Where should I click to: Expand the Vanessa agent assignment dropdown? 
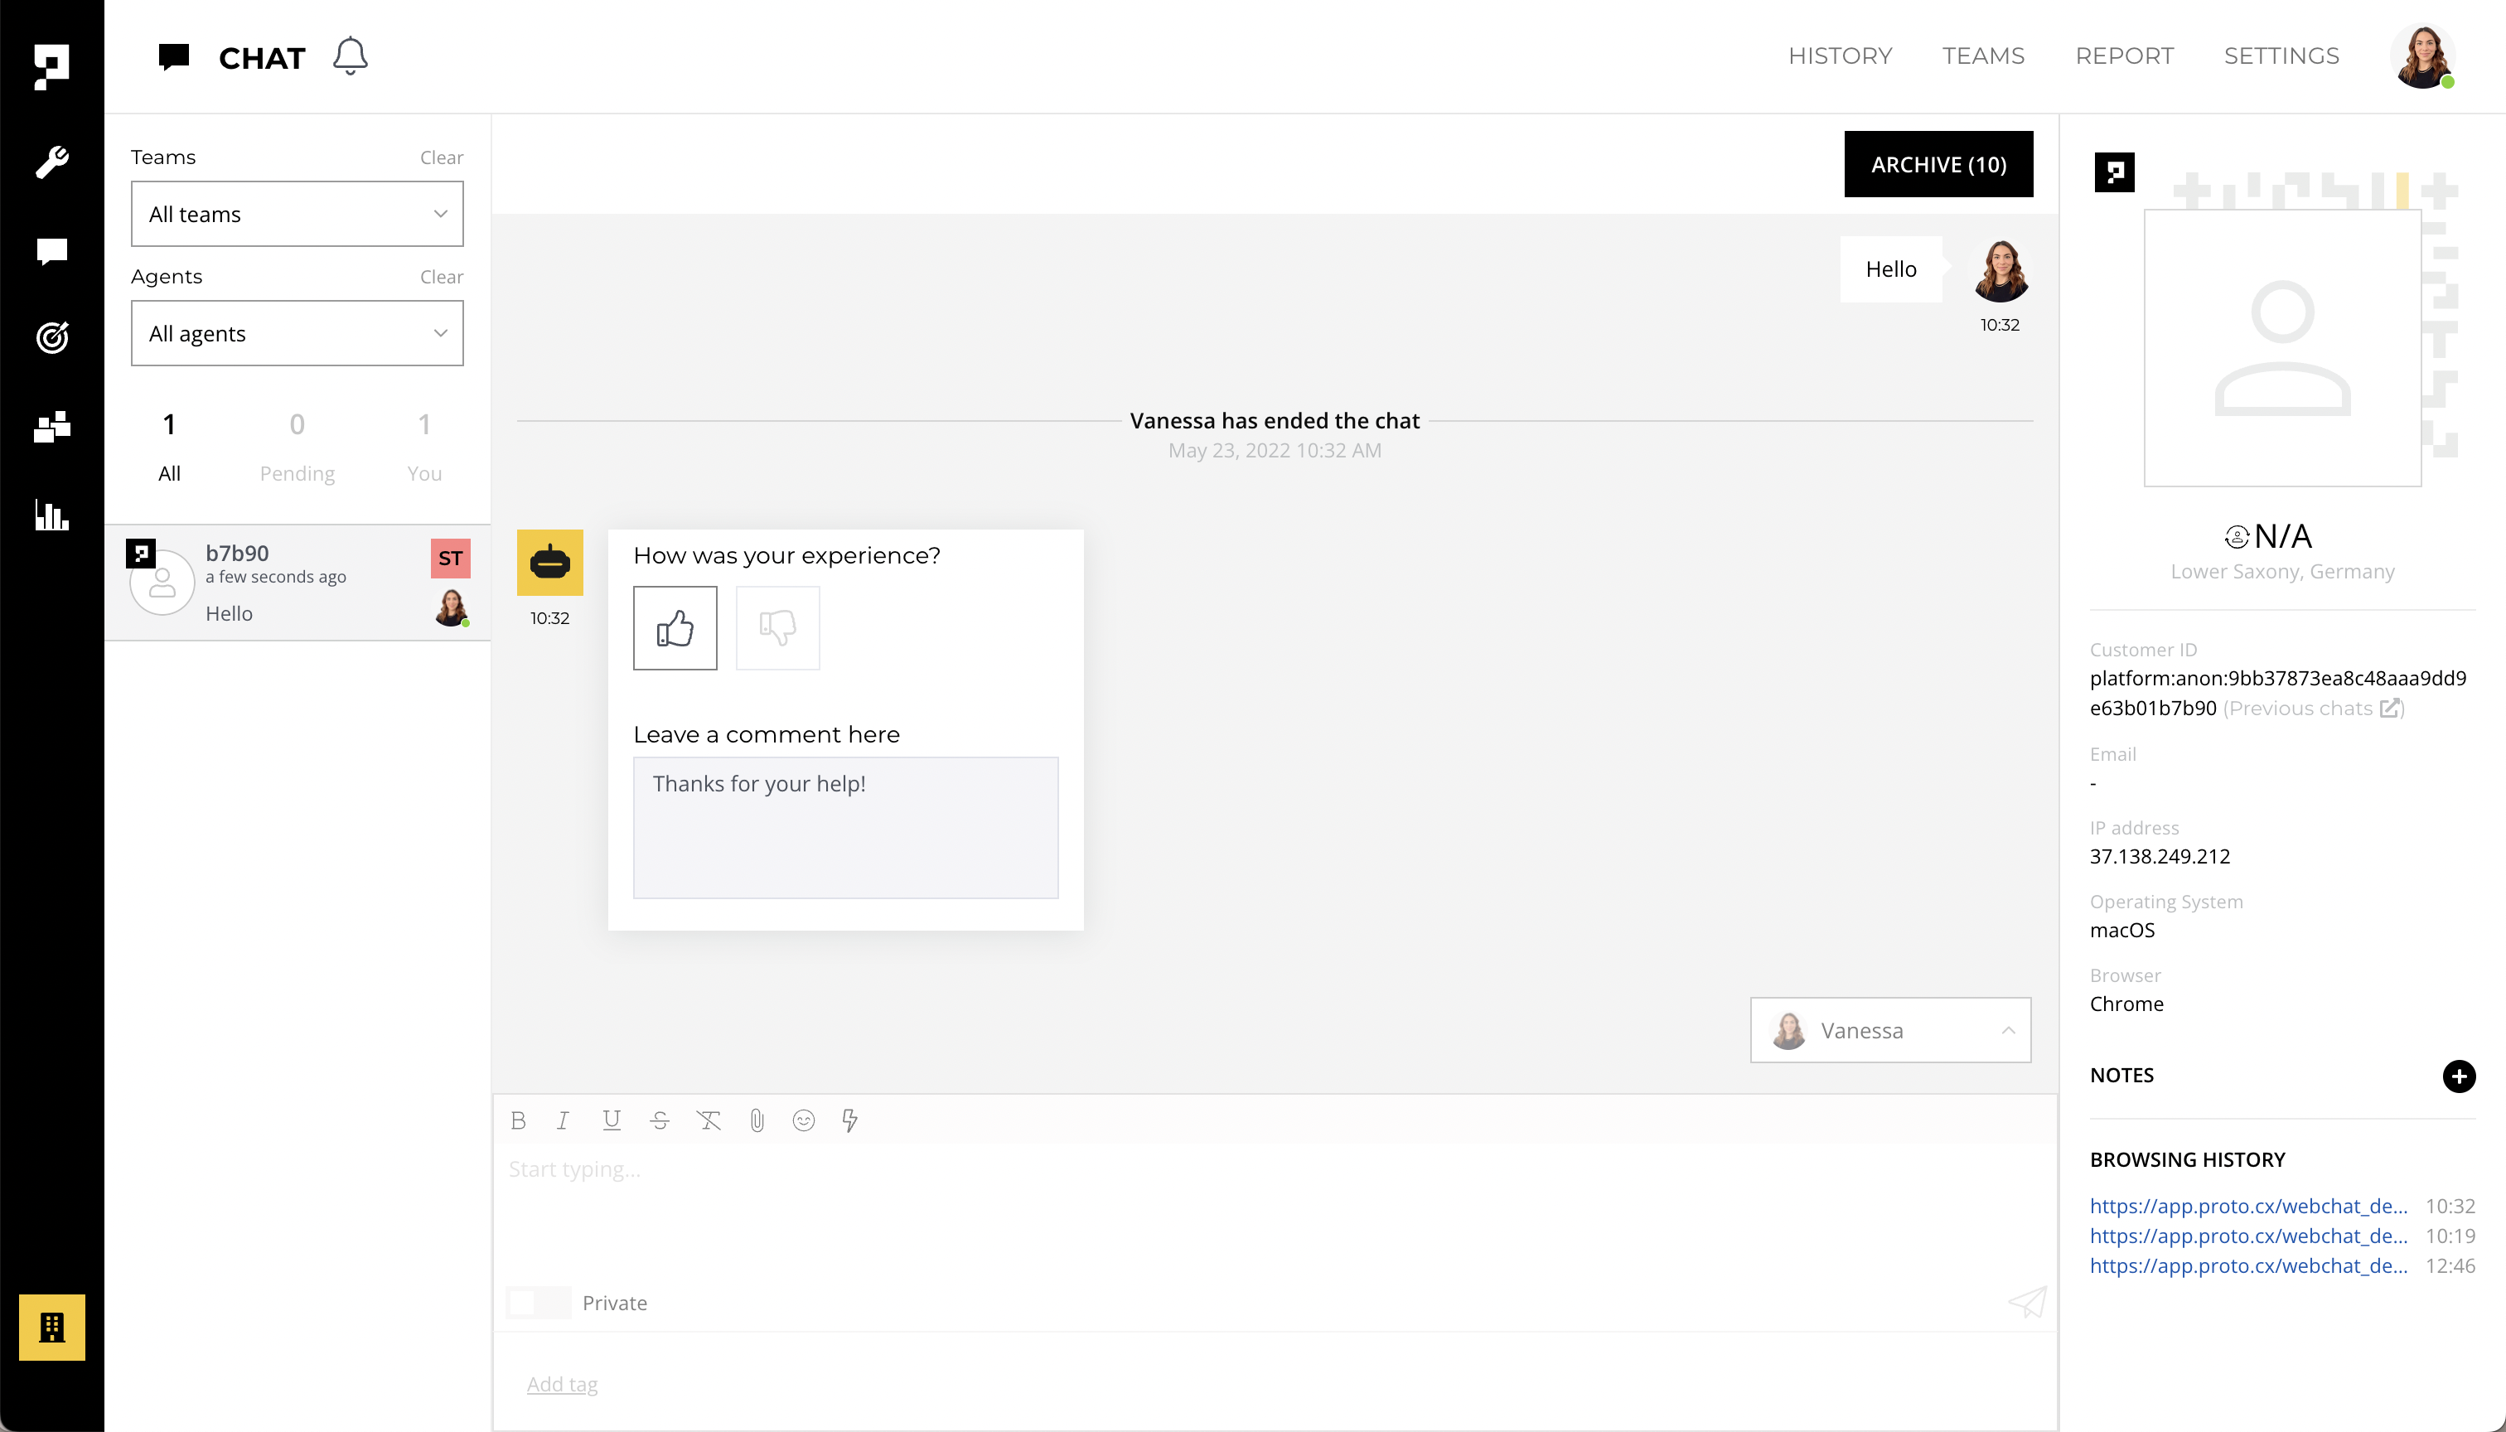click(x=1889, y=1030)
